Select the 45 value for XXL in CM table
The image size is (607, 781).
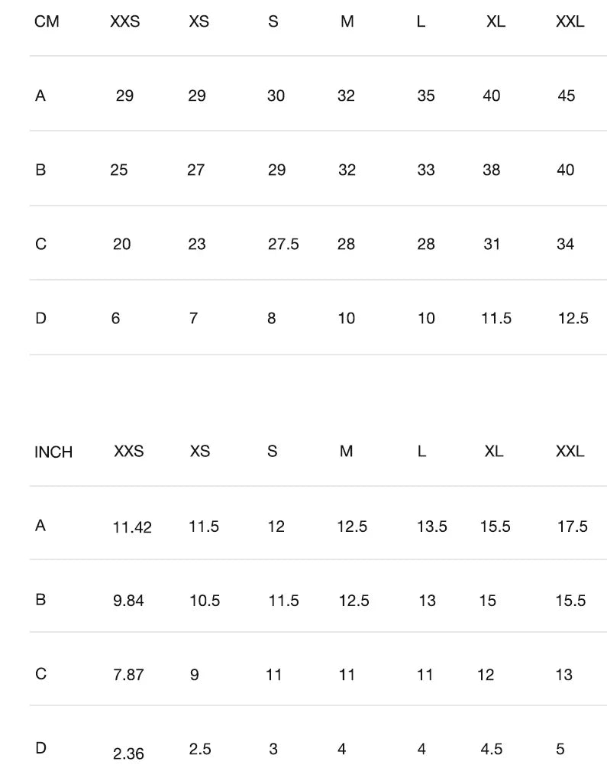(567, 96)
